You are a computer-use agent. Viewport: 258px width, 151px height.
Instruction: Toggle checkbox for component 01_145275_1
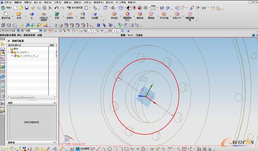pyautogui.click(x=12, y=52)
